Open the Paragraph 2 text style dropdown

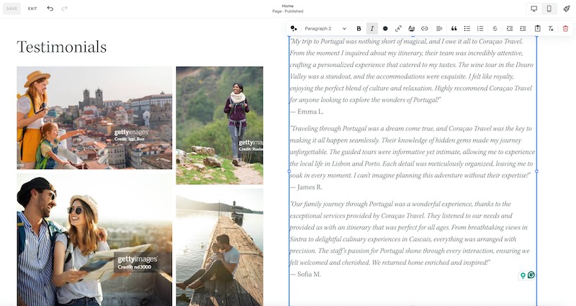point(325,28)
